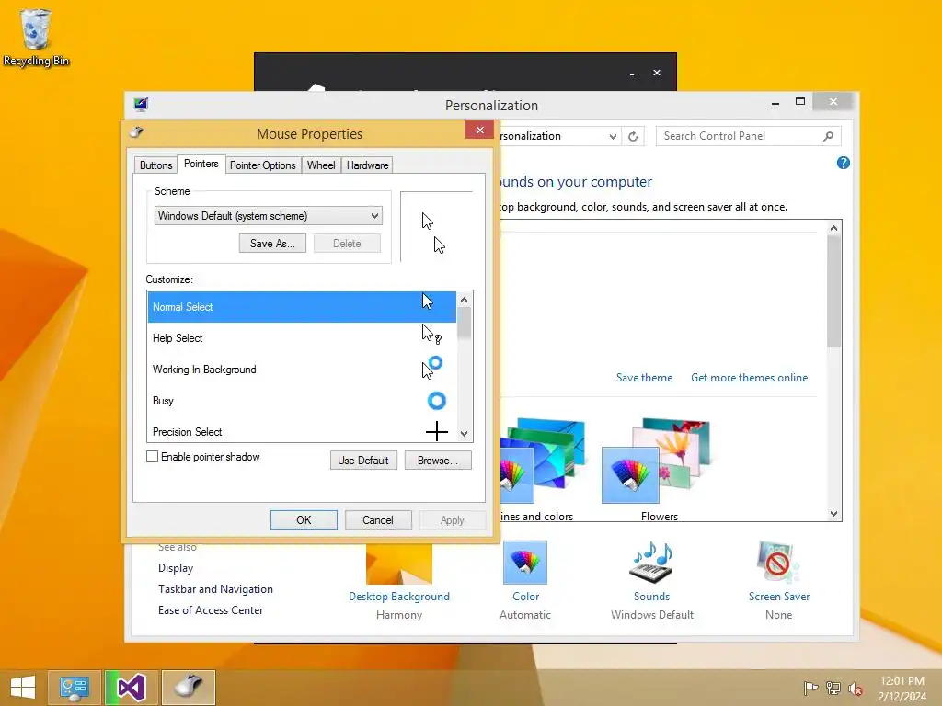The height and width of the screenshot is (706, 942).
Task: Select the Working In Background pointer row
Action: 302,370
